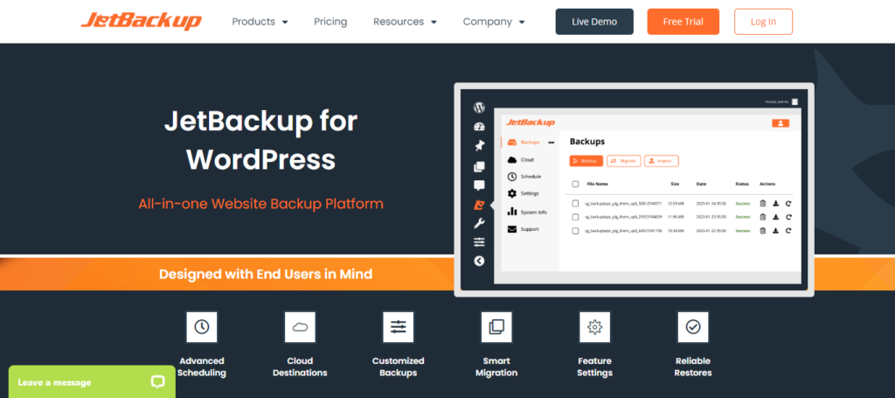
Task: Go to the Pricing page
Action: [x=330, y=22]
